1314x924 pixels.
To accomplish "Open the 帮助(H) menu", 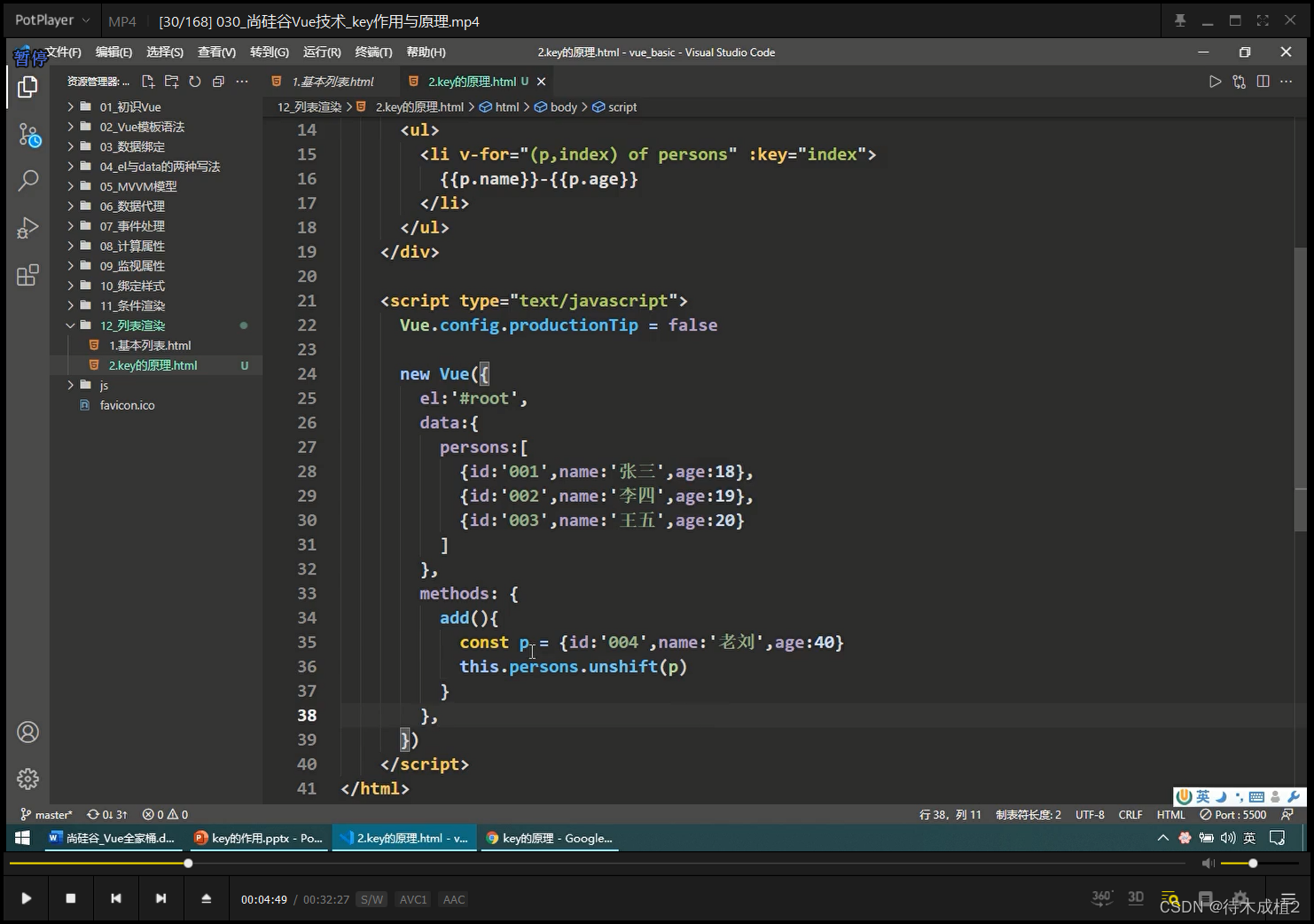I will point(426,52).
